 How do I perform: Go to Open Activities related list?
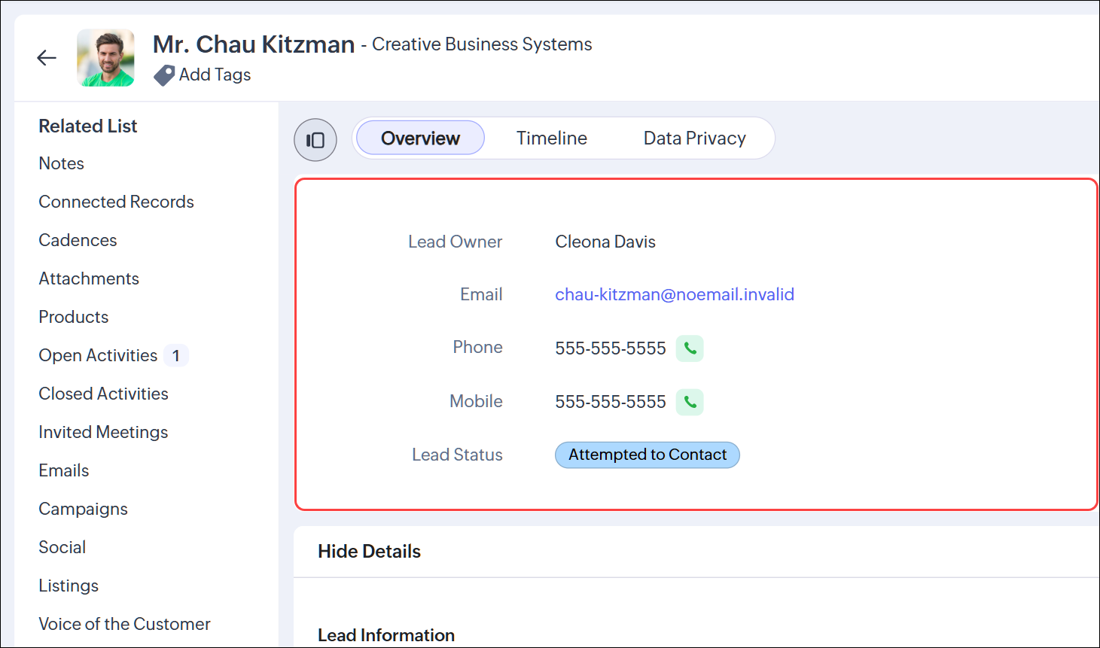click(x=98, y=355)
